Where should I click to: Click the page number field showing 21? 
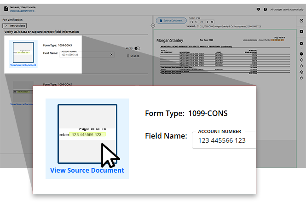202,22
